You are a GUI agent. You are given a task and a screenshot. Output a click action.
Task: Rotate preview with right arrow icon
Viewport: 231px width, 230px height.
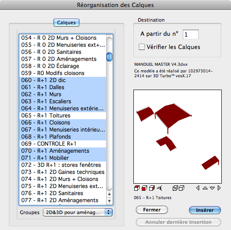219,188
